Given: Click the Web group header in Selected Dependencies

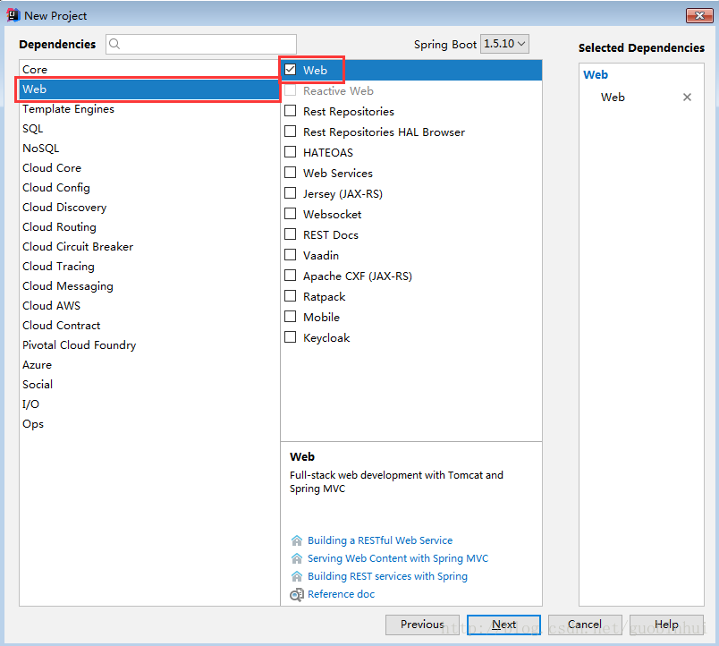Looking at the screenshot, I should [596, 75].
